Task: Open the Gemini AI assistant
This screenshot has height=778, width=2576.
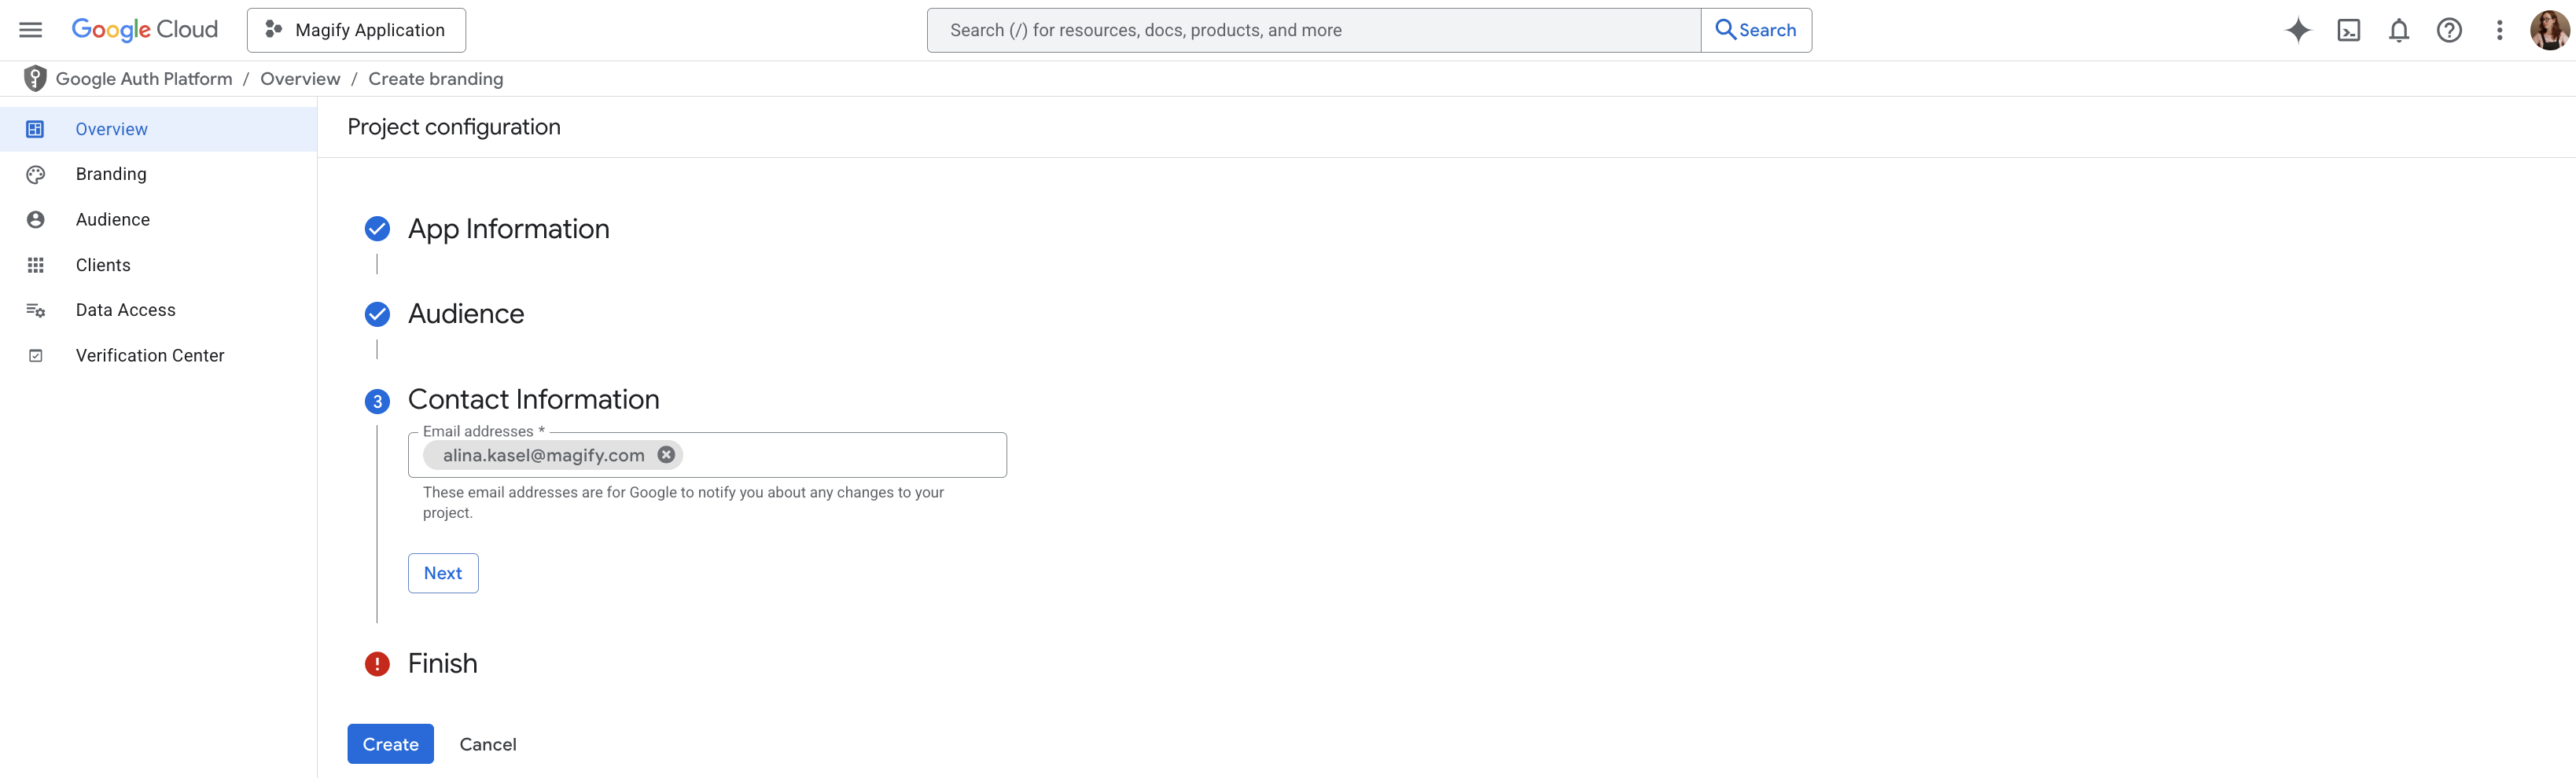Action: [x=2298, y=30]
